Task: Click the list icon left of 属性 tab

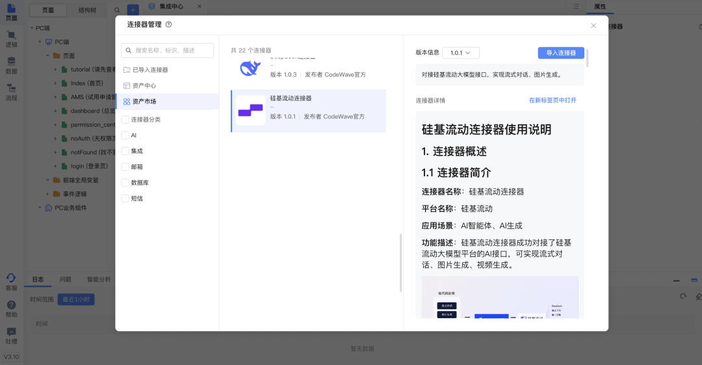Action: click(576, 7)
